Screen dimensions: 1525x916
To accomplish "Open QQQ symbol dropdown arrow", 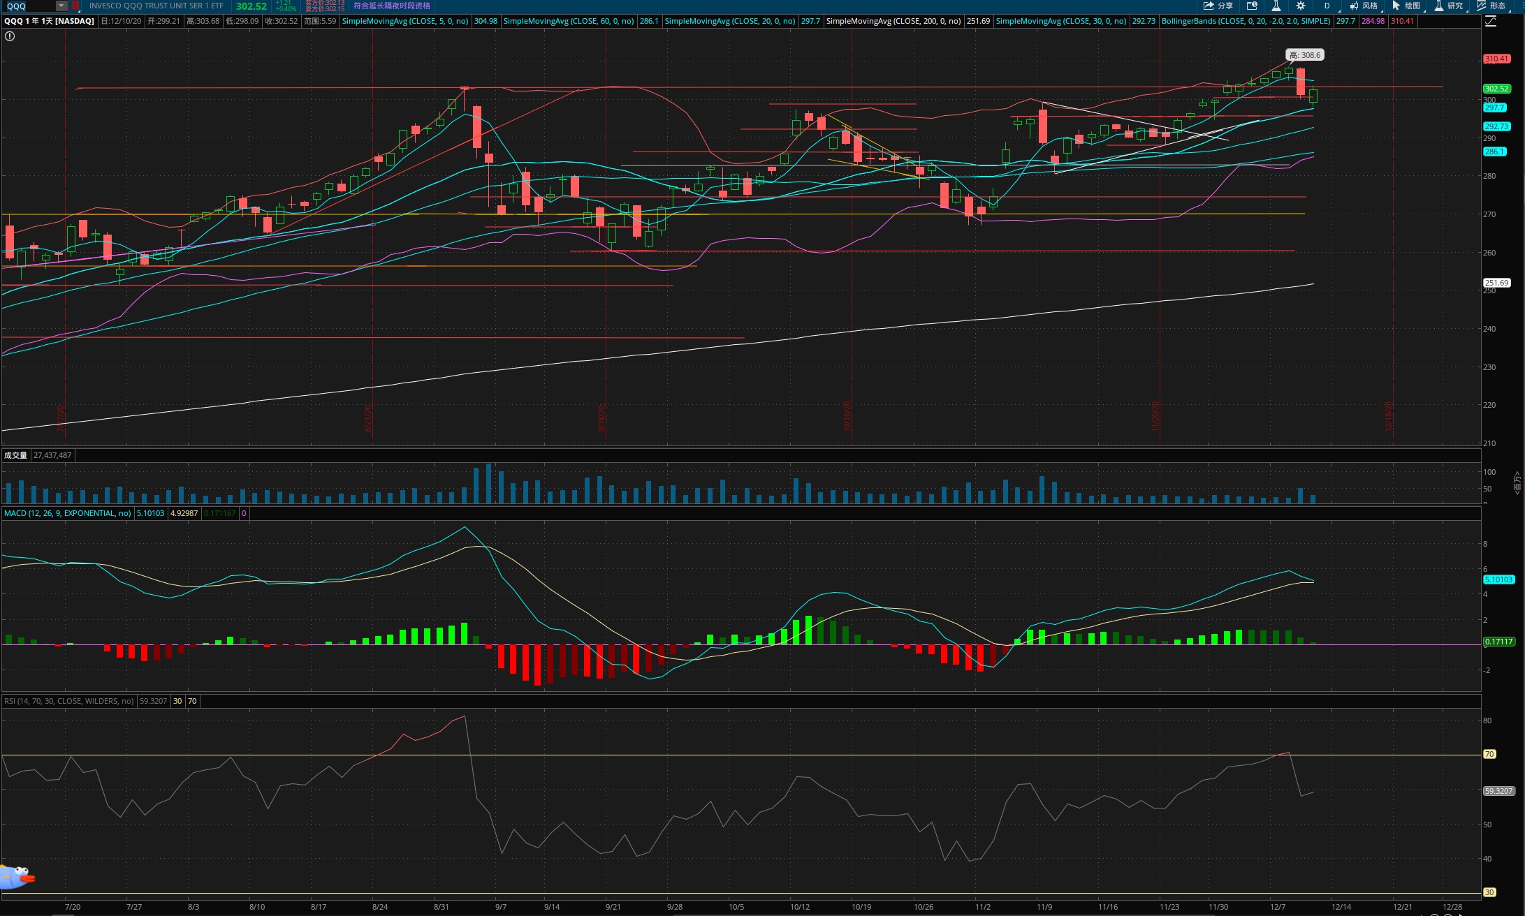I will pyautogui.click(x=61, y=6).
